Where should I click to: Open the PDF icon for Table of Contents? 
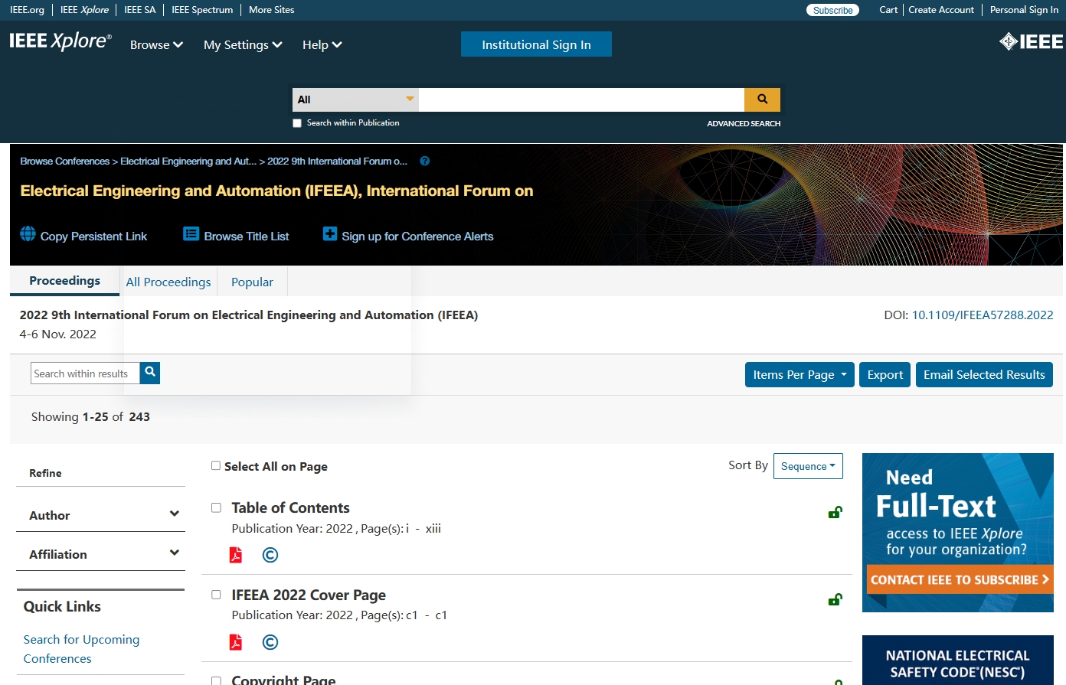click(236, 555)
